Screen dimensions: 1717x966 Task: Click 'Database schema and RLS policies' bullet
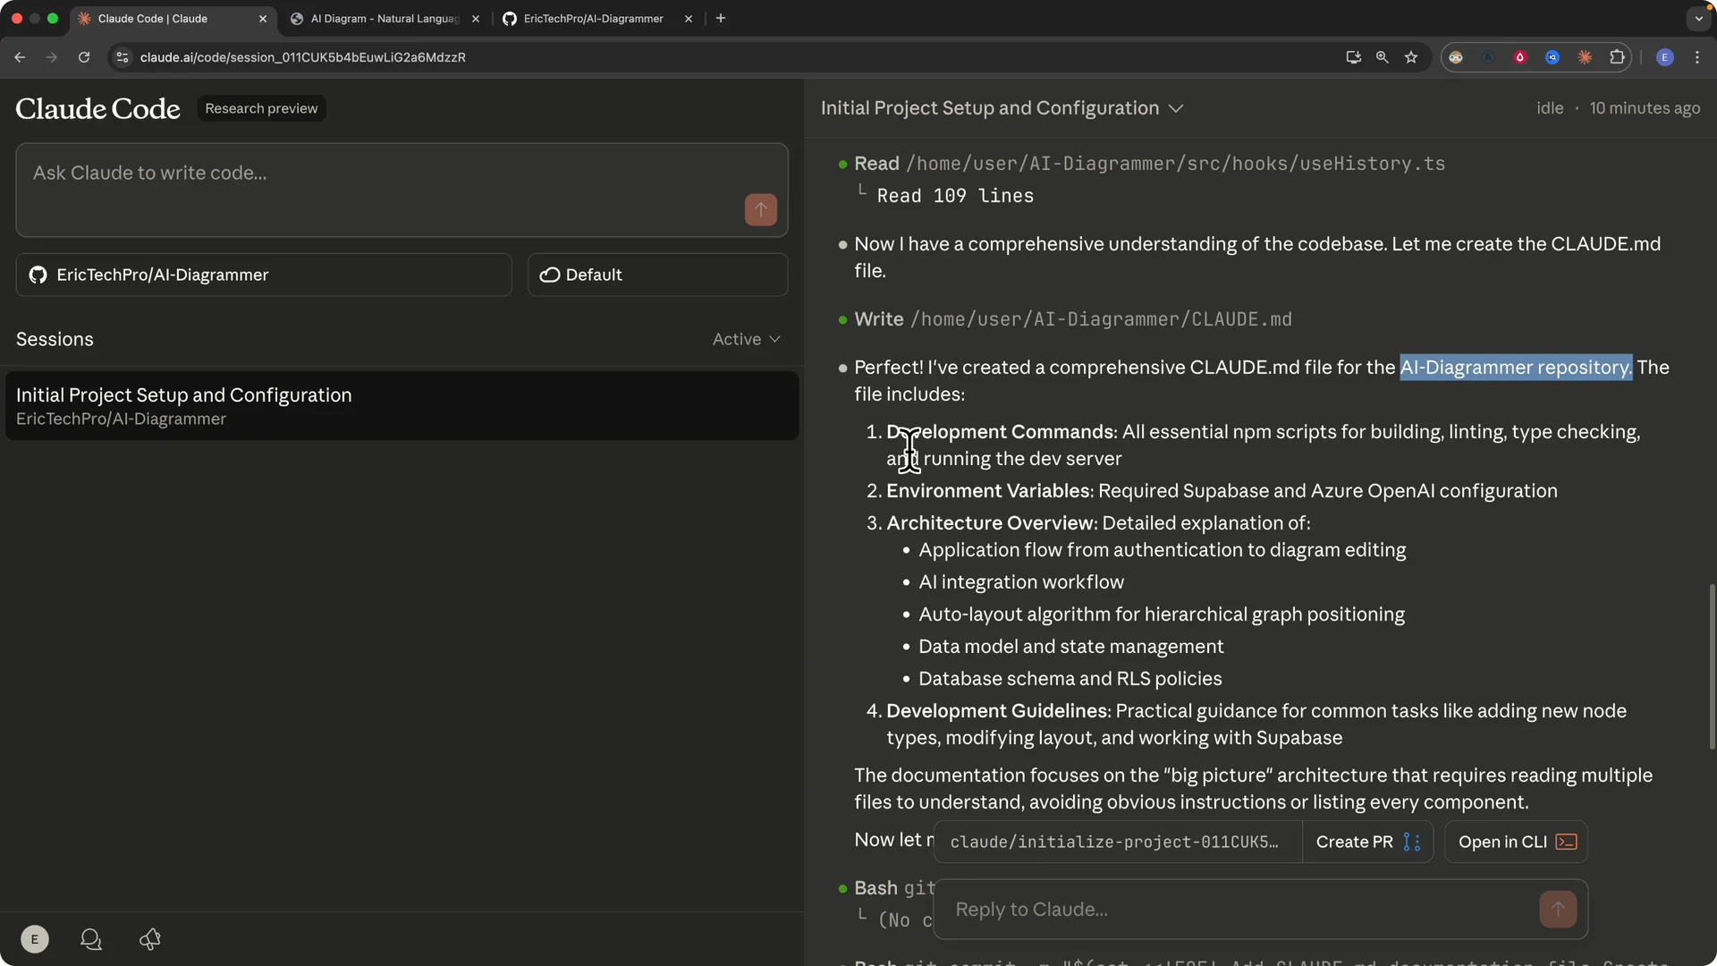tap(1070, 679)
